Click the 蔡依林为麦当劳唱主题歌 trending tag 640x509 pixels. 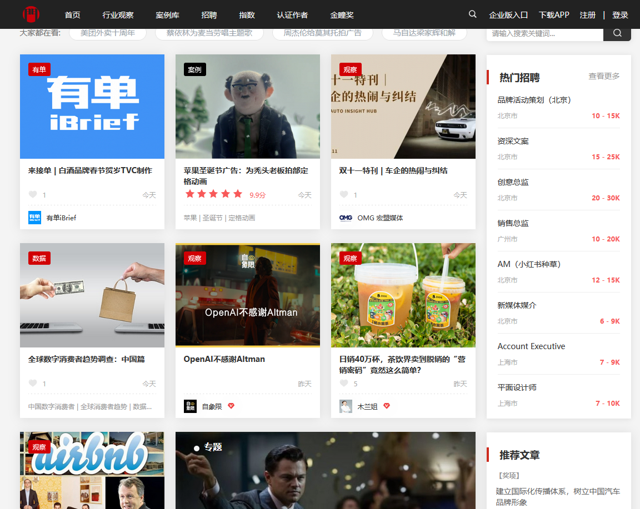[x=209, y=33]
